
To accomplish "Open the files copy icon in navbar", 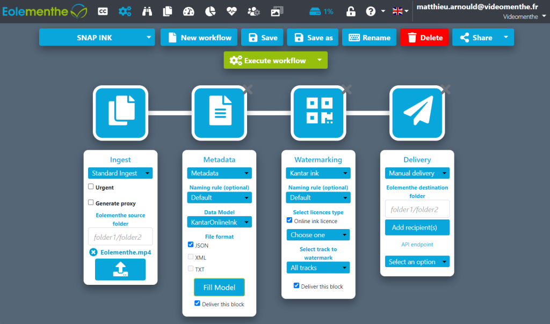I will point(168,12).
